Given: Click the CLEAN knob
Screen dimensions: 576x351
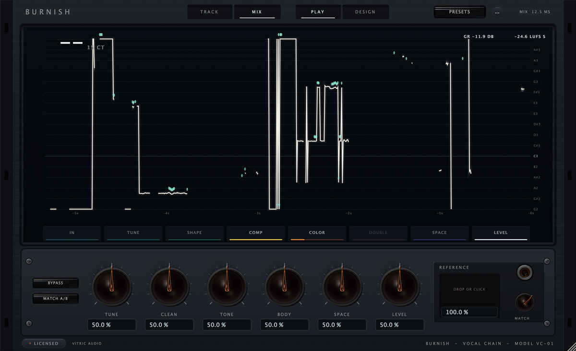Looking at the screenshot, I should [x=169, y=287].
